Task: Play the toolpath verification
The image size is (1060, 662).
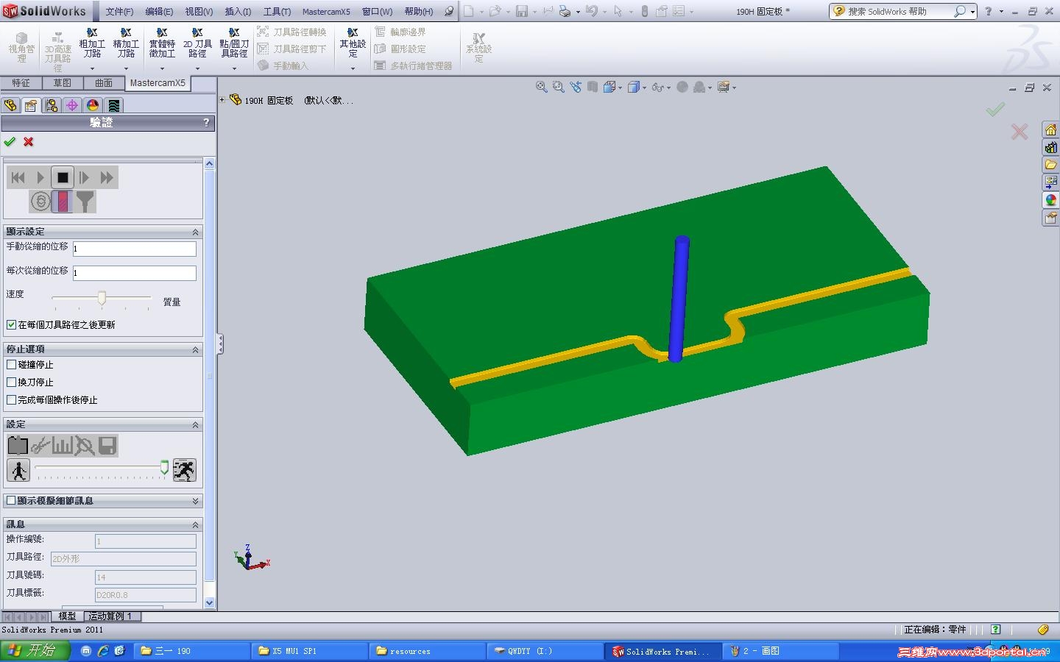Action: pos(40,177)
